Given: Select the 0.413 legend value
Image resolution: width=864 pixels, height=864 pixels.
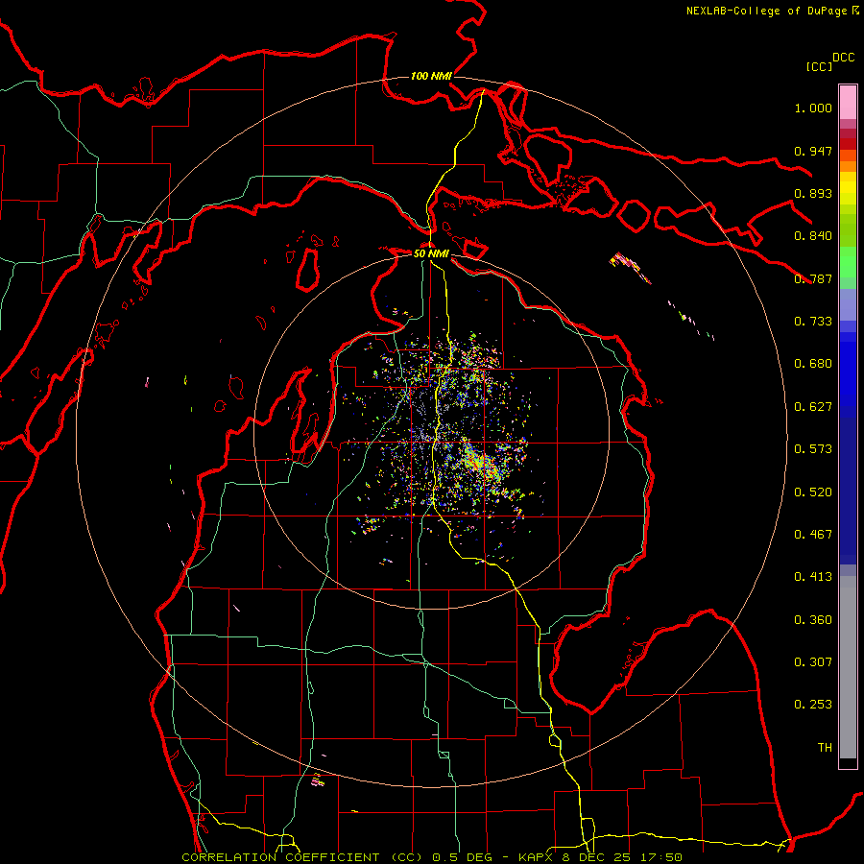Looking at the screenshot, I should click(813, 577).
